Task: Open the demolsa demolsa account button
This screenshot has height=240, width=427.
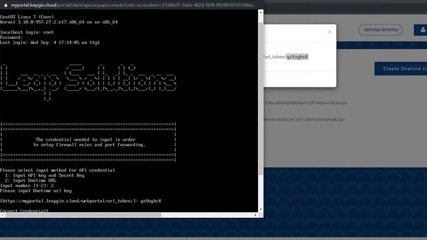Action: (380, 29)
